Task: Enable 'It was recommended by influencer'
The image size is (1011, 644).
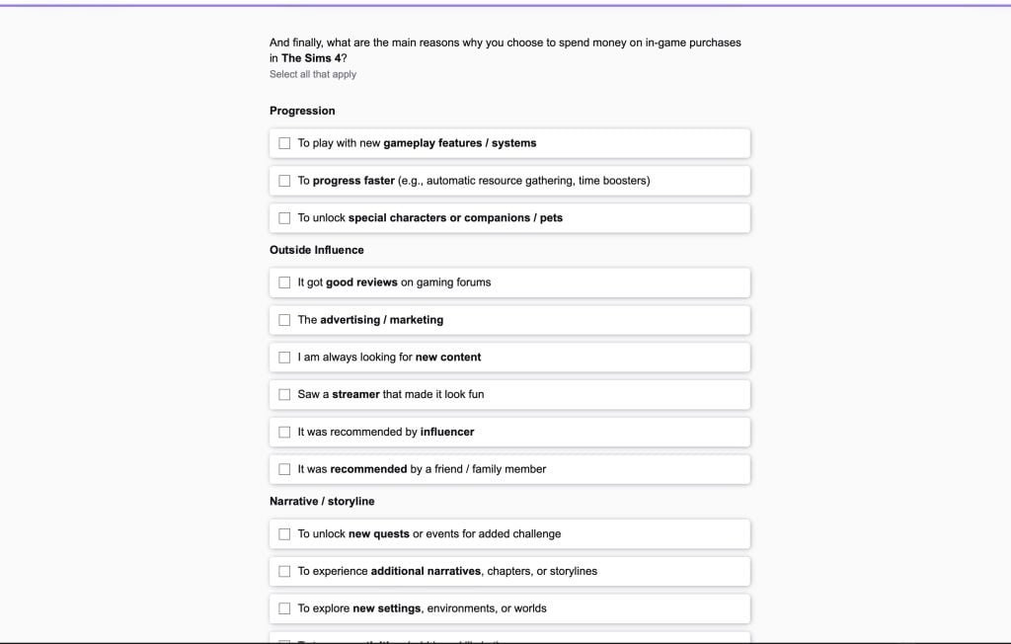Action: (x=284, y=432)
